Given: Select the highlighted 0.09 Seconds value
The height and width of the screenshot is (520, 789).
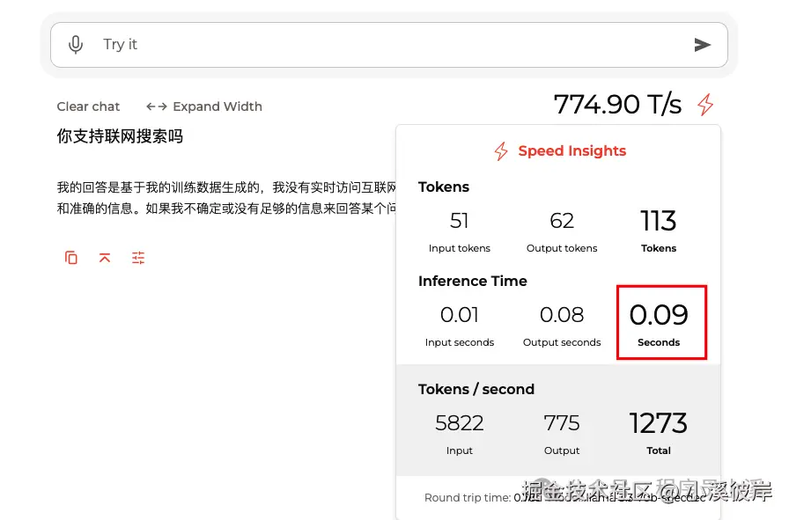Looking at the screenshot, I should 661,322.
